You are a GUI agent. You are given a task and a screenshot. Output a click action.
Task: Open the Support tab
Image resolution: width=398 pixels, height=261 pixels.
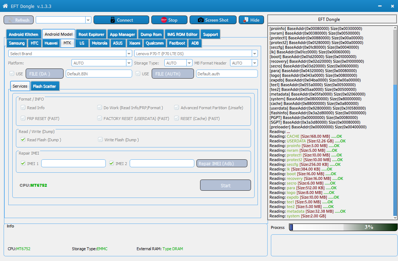point(211,35)
